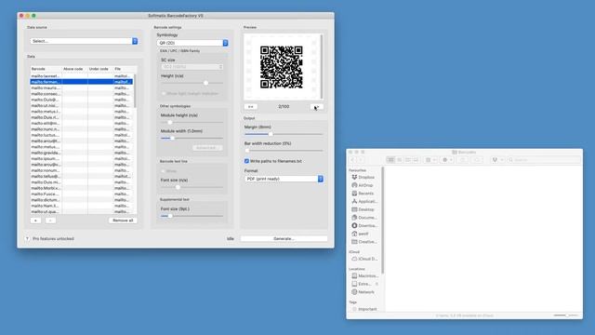Screen dimensions: 595x335
Task: Open the help question mark button
Action: point(27,238)
